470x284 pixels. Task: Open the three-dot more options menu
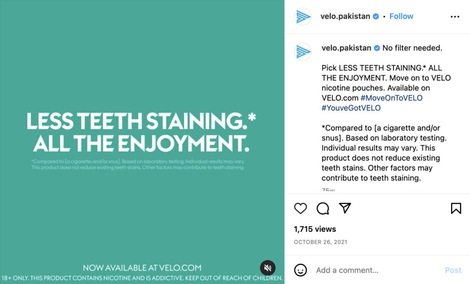[x=455, y=17]
